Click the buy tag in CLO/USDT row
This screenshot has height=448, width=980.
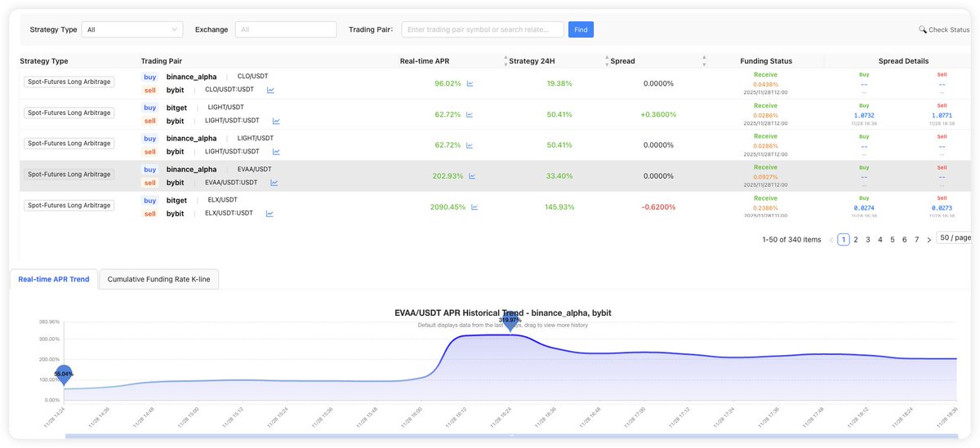(150, 77)
